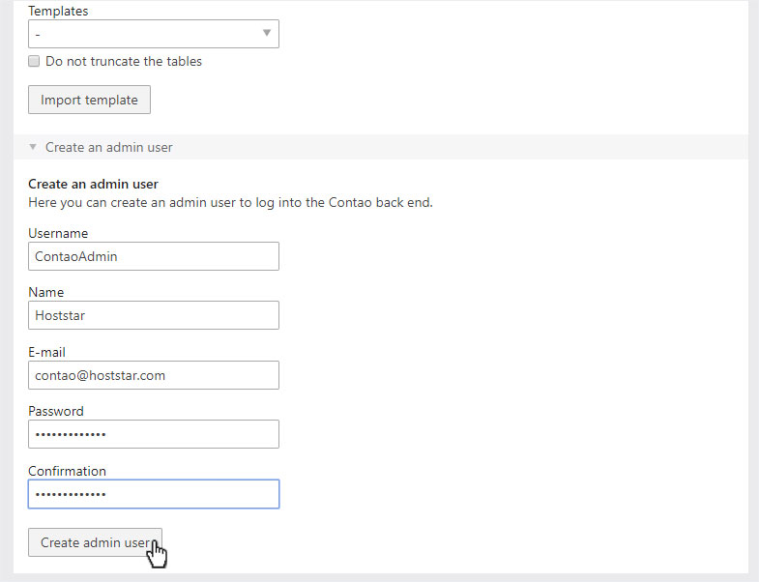
Task: Click the Name field label
Action: 46,293
